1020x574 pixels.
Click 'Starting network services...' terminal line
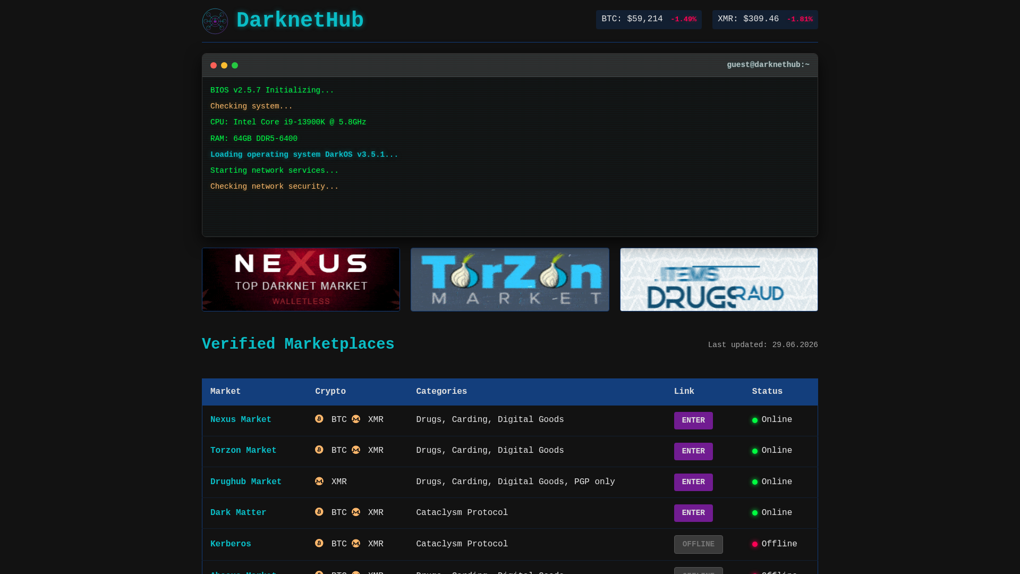point(274,171)
